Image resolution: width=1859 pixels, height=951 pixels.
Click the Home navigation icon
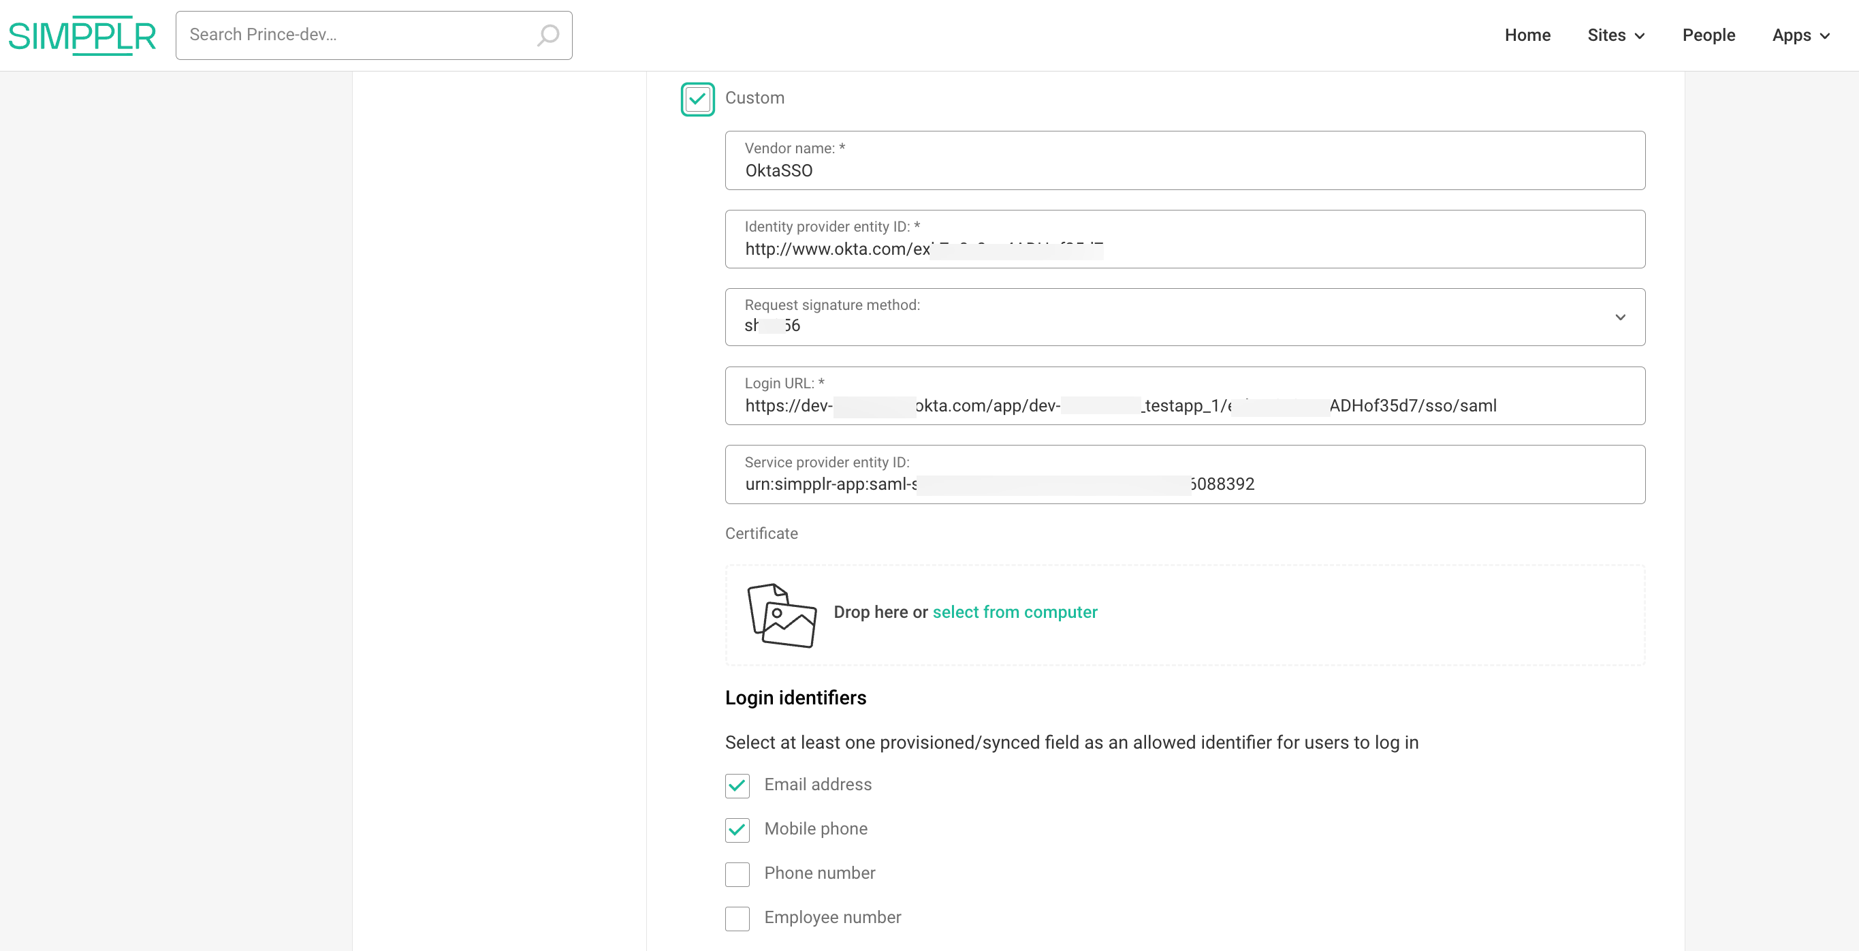(x=1528, y=34)
